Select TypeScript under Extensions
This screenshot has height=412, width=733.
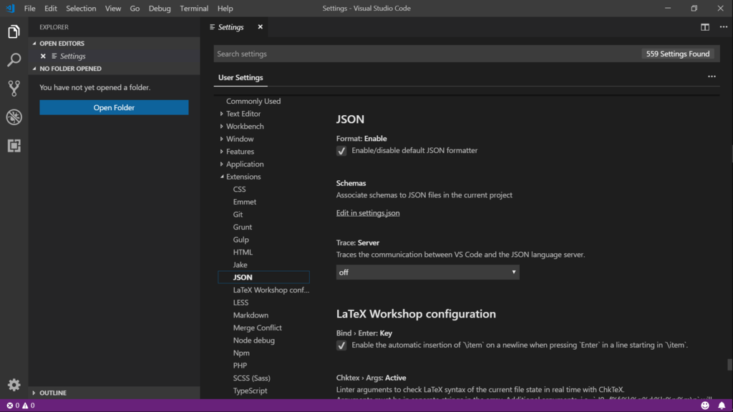tap(250, 391)
